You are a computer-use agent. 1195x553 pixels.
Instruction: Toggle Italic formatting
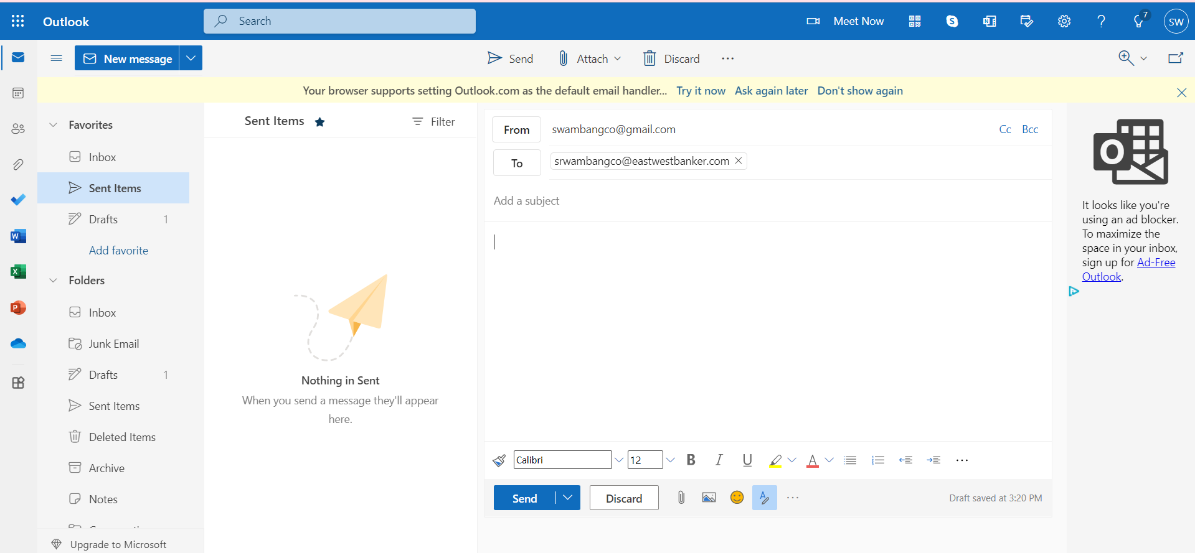tap(719, 460)
